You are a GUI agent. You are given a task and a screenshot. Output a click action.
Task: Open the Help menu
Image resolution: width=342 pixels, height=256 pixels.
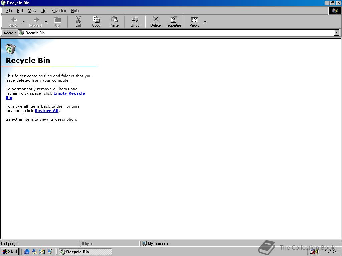point(75,11)
